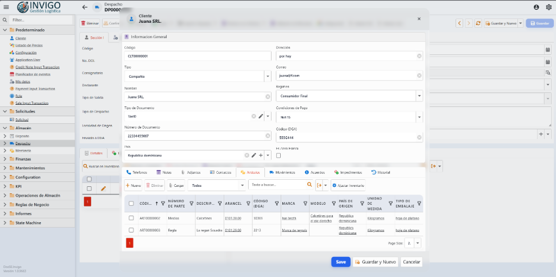This screenshot has width=556, height=277.
Task: Click the search magnifier in Texto a buscar
Action: pos(309,185)
